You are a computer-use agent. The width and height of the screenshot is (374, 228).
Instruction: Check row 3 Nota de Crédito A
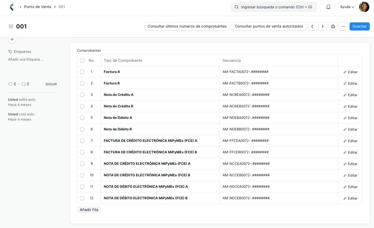(x=82, y=95)
